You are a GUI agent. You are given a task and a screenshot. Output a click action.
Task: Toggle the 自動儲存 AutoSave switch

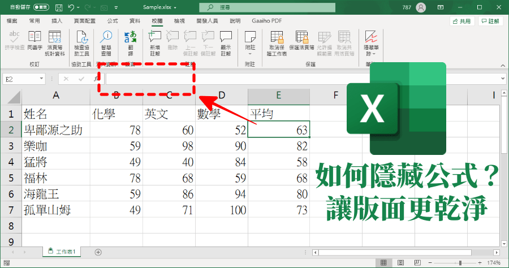pyautogui.click(x=41, y=7)
